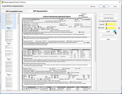Viewport: 122px width, 94px height.
Task: Select Page 4 thumbnail
Action: [9, 68]
